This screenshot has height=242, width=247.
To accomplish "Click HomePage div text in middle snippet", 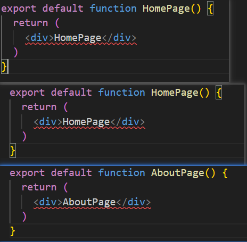I will tap(86, 122).
